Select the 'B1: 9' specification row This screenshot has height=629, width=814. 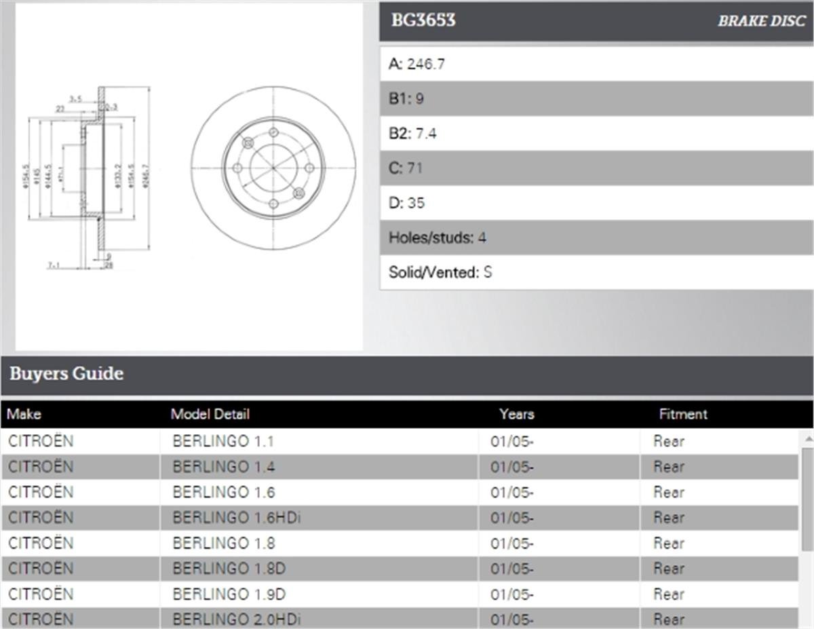596,98
